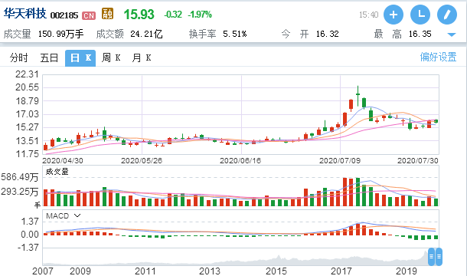Select the 月K chart tab
The height and width of the screenshot is (276, 467).
pyautogui.click(x=142, y=58)
